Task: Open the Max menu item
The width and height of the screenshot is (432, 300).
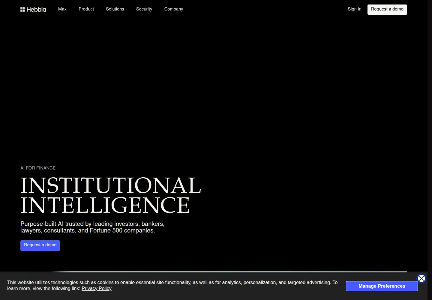Action: tap(62, 9)
